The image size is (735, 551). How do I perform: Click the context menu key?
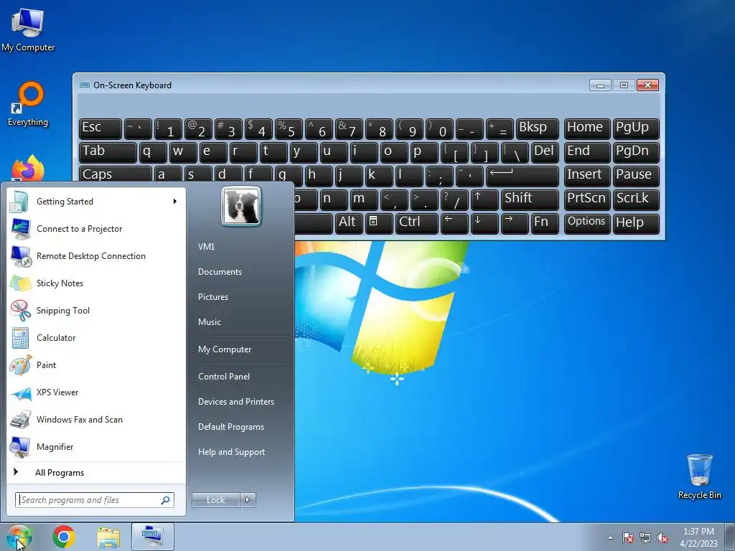379,224
